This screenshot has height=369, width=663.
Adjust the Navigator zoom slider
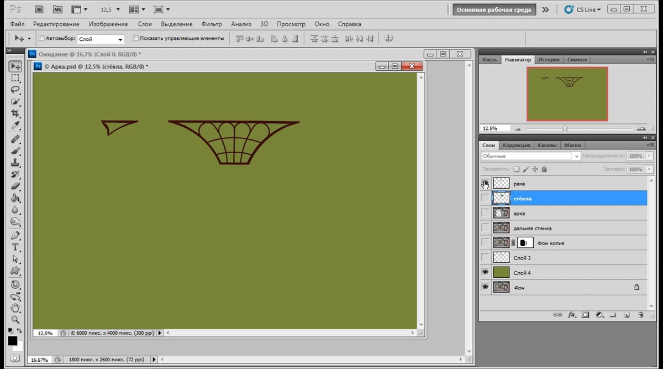pos(565,128)
